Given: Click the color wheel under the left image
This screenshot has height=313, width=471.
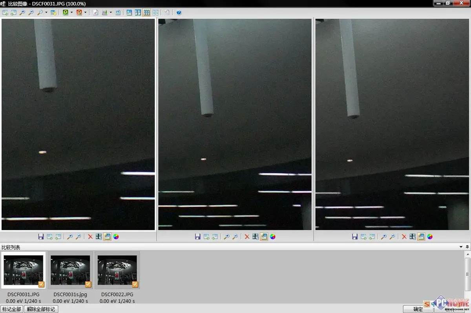Looking at the screenshot, I should (116, 237).
